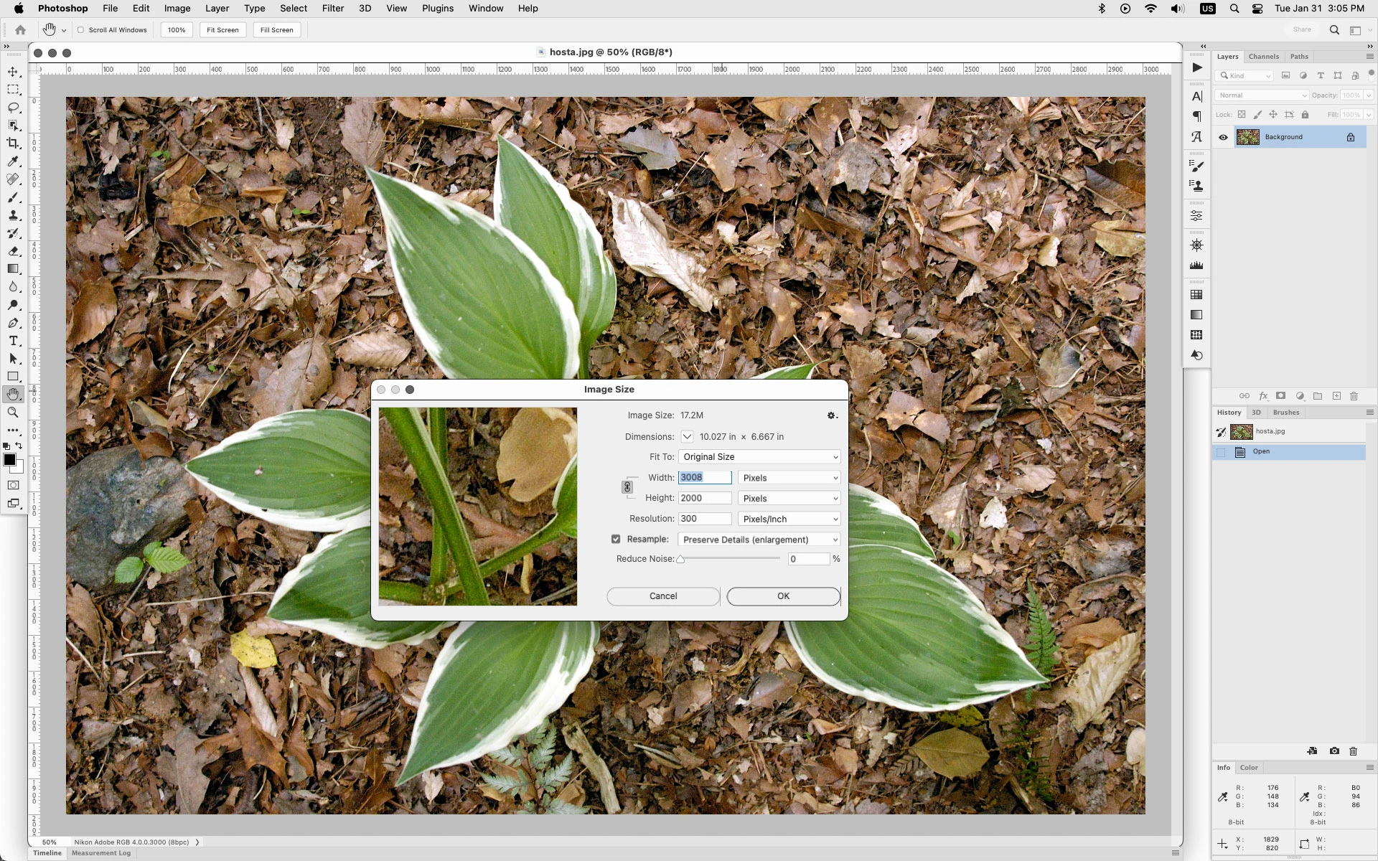This screenshot has height=861, width=1378.
Task: Enable Scroll All Windows checkbox
Action: coord(81,30)
